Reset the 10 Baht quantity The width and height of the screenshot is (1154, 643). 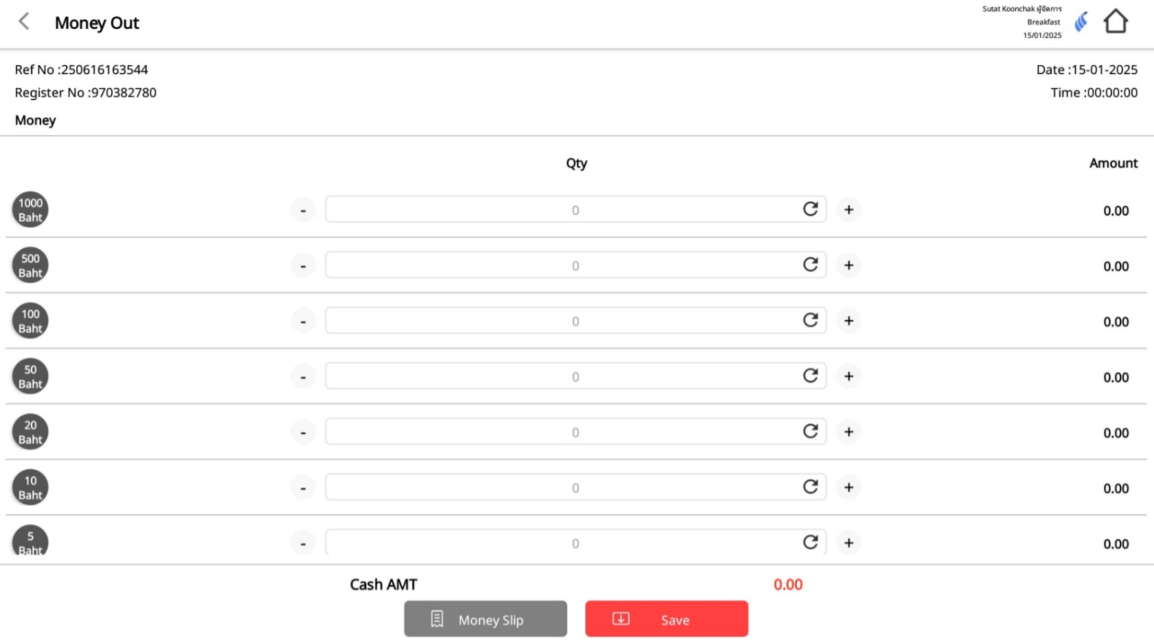click(811, 487)
